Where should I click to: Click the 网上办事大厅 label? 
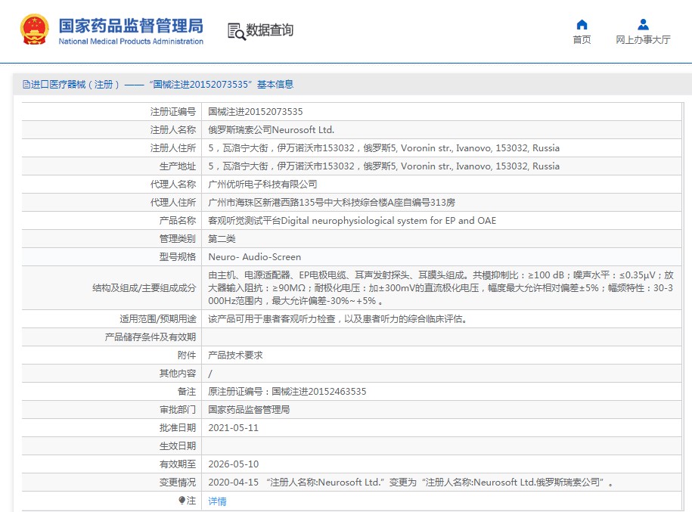pyautogui.click(x=643, y=40)
